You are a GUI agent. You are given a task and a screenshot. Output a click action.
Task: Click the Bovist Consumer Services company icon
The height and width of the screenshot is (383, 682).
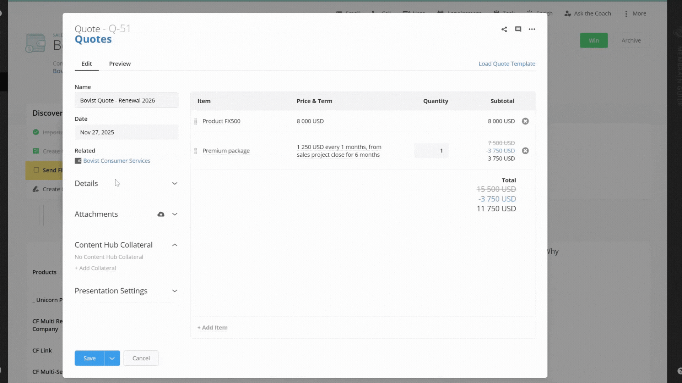[78, 161]
